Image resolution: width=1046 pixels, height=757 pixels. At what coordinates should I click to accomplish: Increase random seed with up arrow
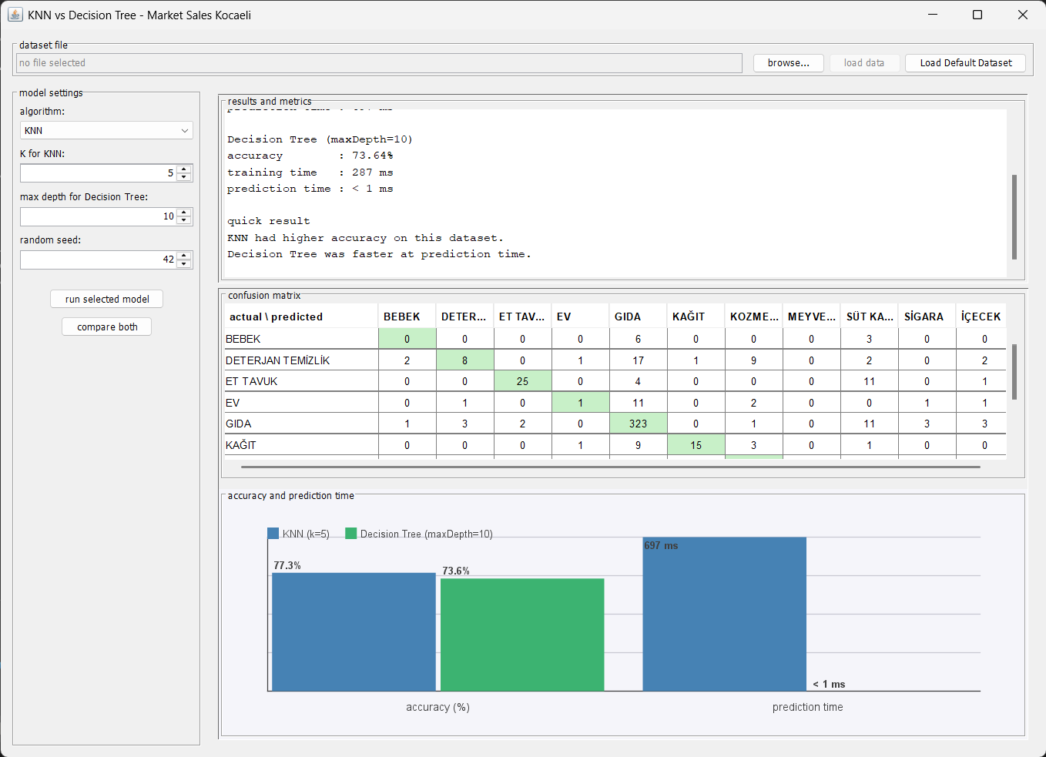coord(184,255)
